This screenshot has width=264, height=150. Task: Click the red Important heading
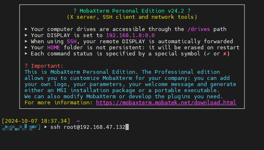(47, 66)
